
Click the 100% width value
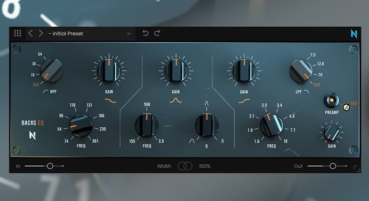coord(204,166)
